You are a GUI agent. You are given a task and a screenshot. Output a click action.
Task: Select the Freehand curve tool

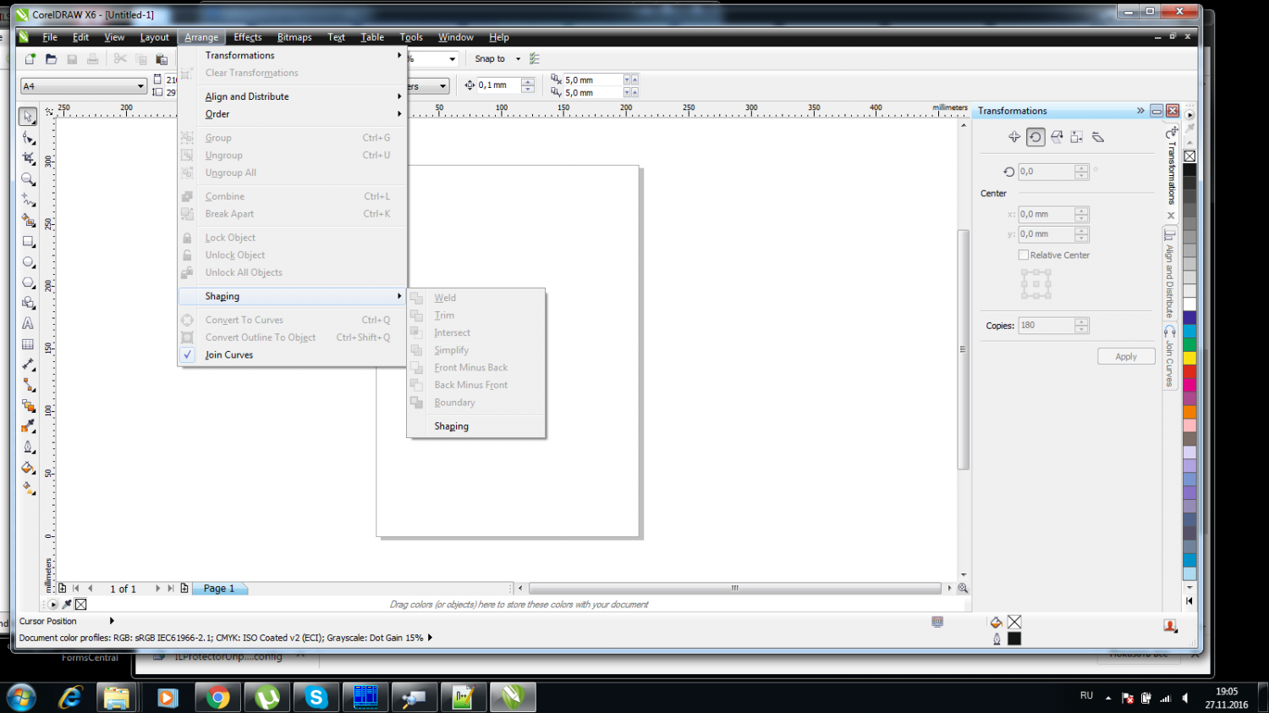[x=28, y=200]
